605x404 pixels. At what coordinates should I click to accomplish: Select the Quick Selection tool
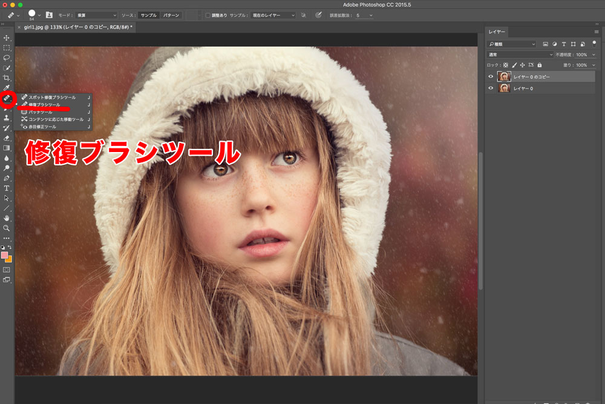point(7,68)
